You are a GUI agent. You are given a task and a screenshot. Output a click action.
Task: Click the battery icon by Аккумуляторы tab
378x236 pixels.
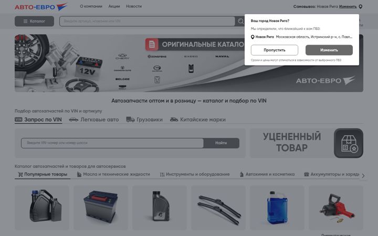[x=307, y=174]
